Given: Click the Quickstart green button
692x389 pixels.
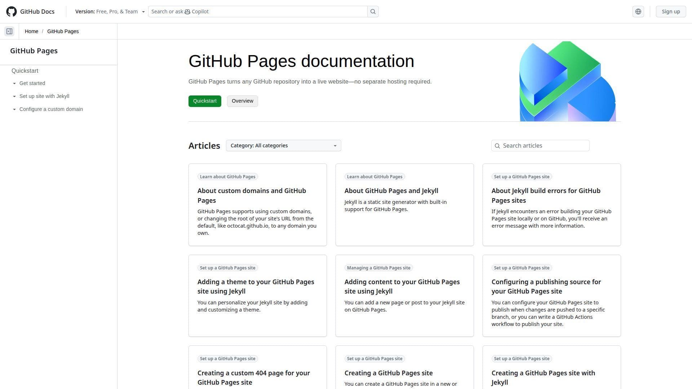Looking at the screenshot, I should 205,101.
